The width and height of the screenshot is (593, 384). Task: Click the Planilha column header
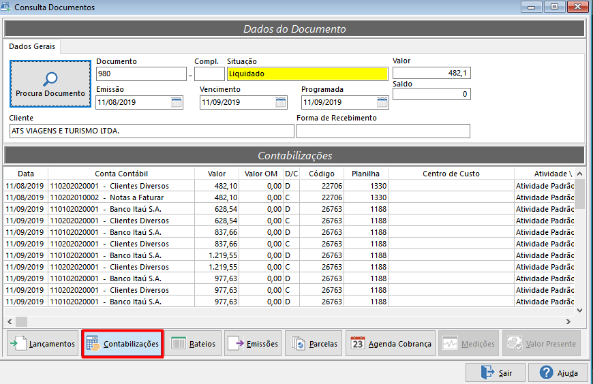click(366, 174)
